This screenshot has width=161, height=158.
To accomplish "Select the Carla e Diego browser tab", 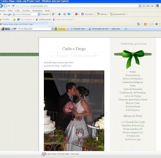I will click(24, 24).
